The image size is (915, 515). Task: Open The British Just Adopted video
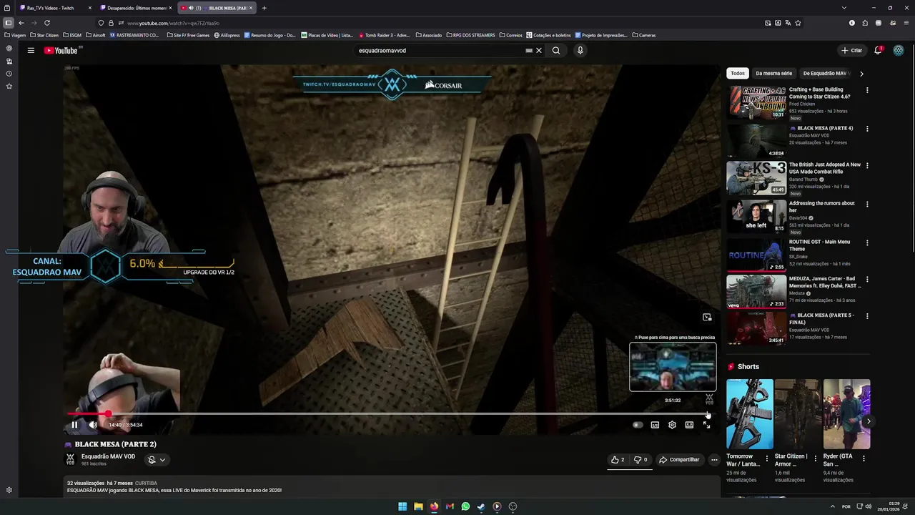(x=756, y=178)
